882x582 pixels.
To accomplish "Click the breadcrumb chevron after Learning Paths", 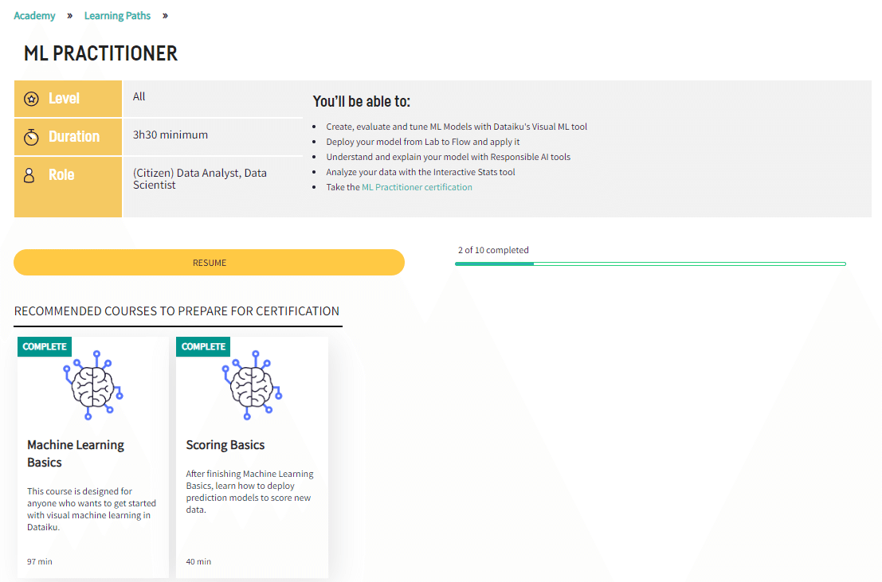I will tap(165, 15).
